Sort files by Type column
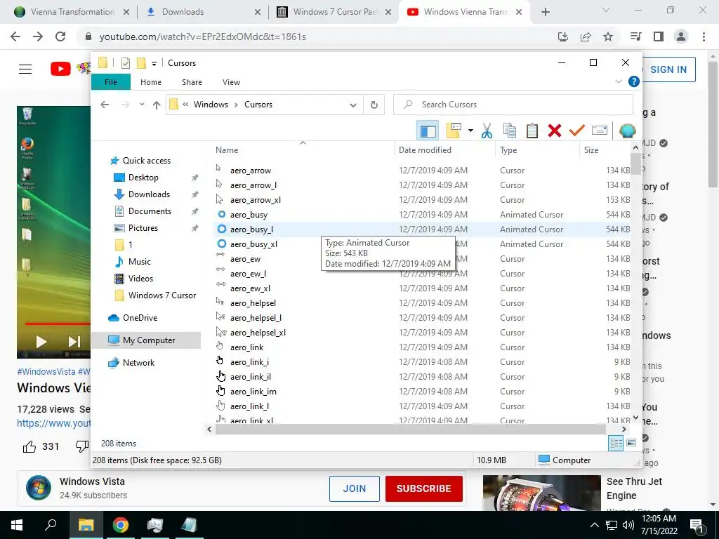This screenshot has width=719, height=539. click(508, 150)
